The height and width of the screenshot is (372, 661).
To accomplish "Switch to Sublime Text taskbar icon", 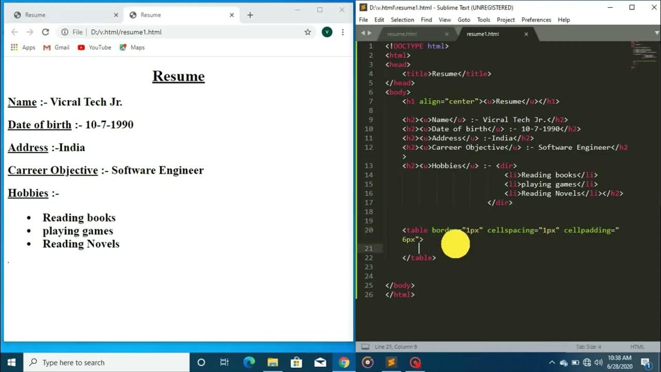I will tap(391, 362).
